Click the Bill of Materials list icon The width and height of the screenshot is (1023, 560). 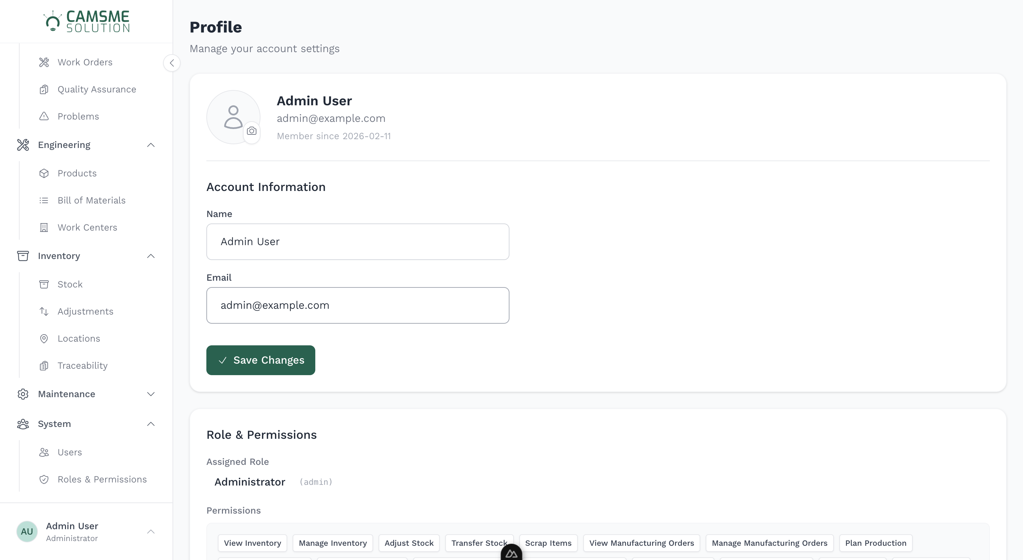(x=44, y=200)
